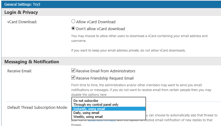Image resolution: width=221 pixels, height=126 pixels.
Task: Click the administrators email notification description text
Action: tap(141, 90)
